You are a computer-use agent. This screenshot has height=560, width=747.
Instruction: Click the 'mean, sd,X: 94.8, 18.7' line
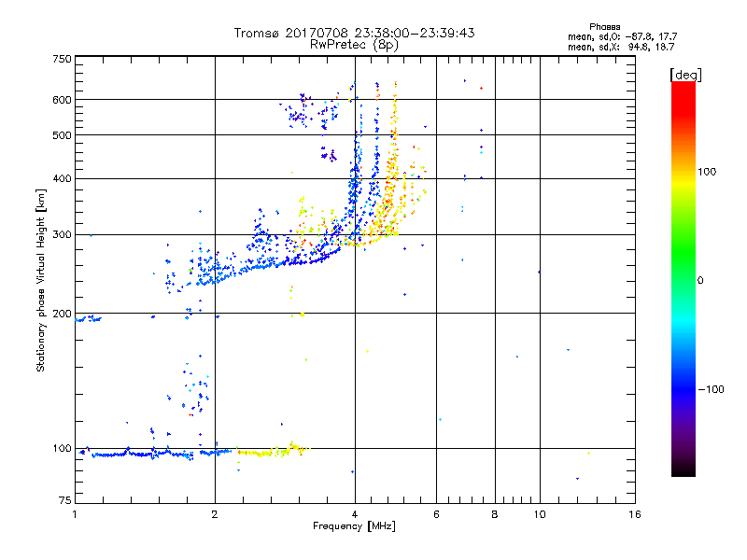coord(621,48)
